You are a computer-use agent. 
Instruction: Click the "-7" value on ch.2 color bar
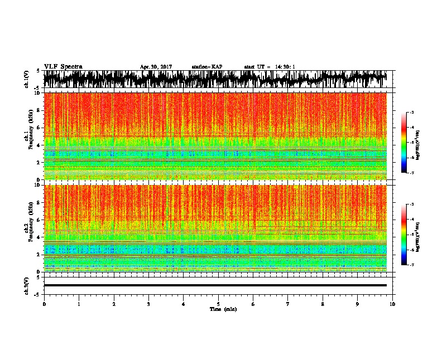point(412,265)
